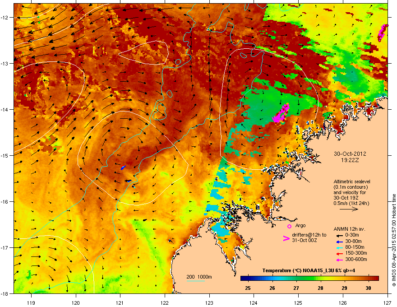Click the '300-600m' depth label

coord(356,259)
